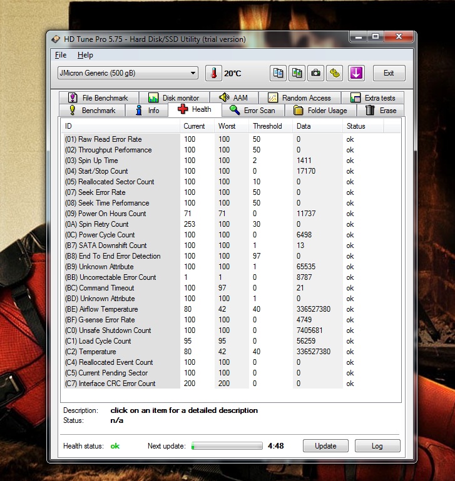Open the File menu
This screenshot has height=481, width=455.
[61, 55]
